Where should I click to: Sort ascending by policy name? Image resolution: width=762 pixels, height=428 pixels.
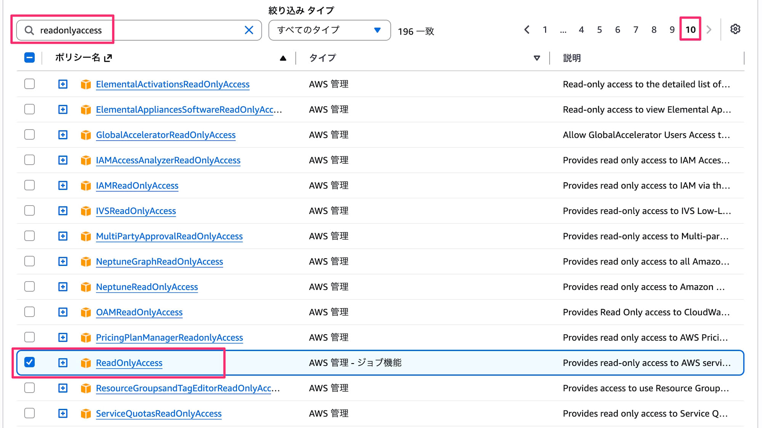click(x=283, y=58)
